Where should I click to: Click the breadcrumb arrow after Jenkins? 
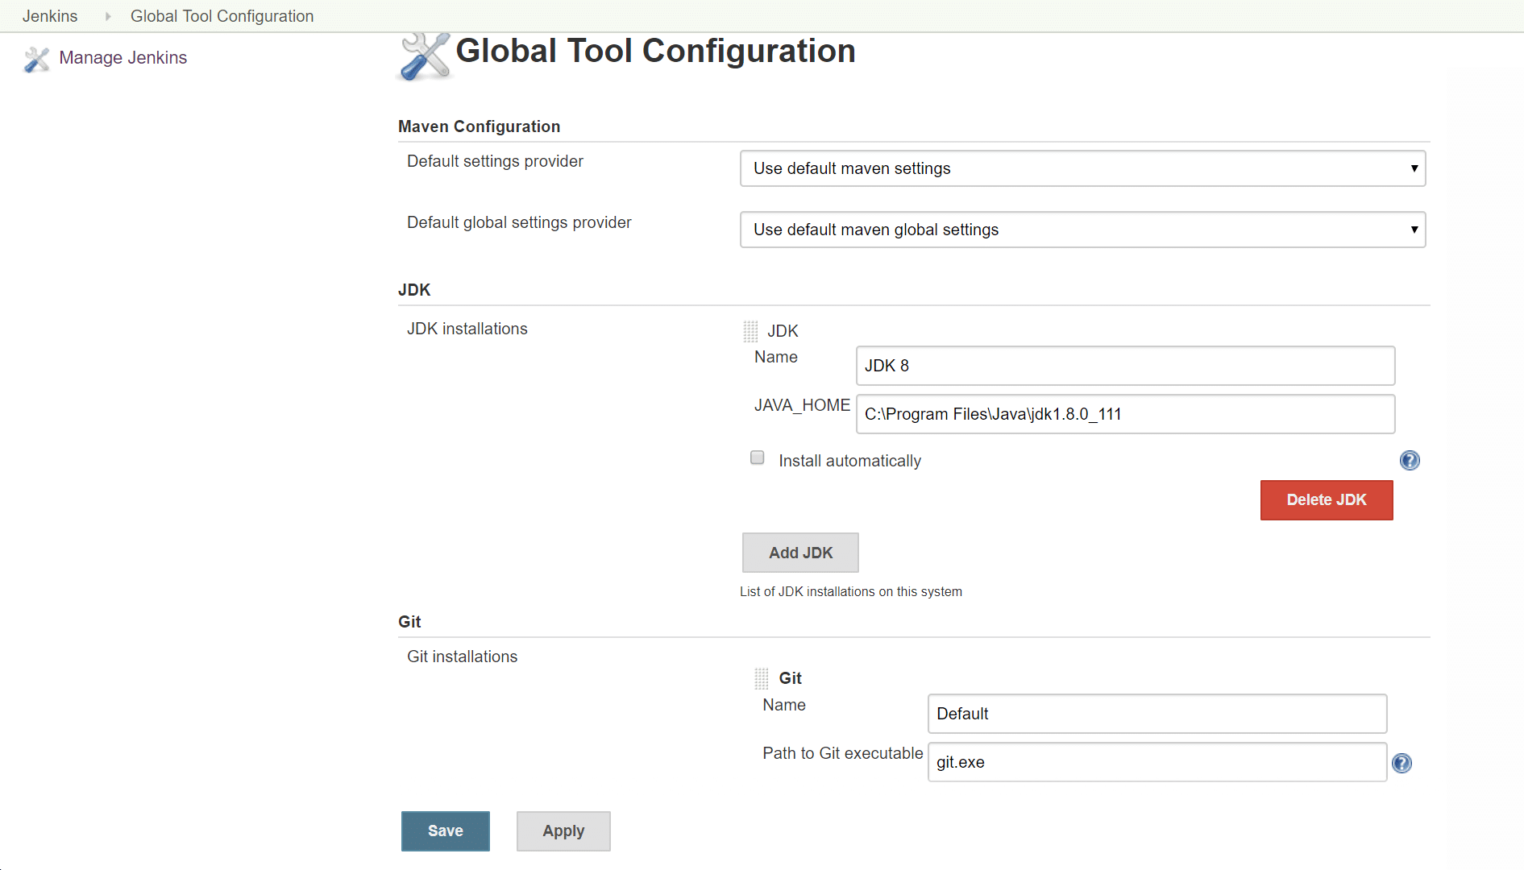[107, 16]
